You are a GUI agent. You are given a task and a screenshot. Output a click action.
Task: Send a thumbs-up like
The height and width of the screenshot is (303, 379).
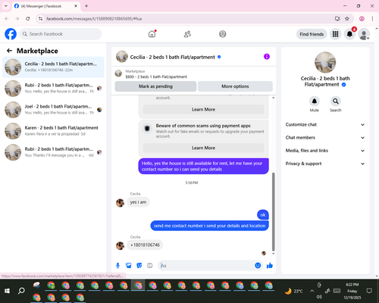click(x=270, y=265)
